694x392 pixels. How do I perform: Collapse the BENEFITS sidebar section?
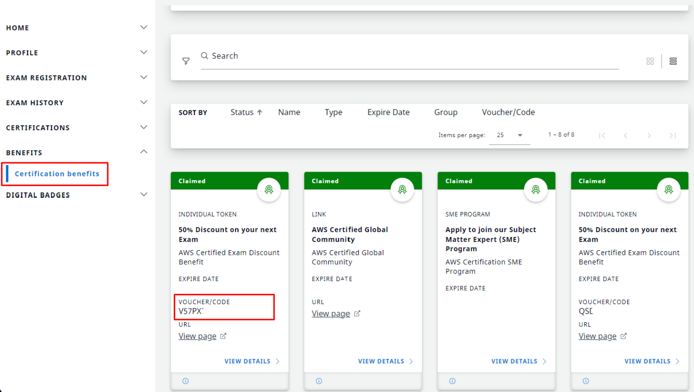click(144, 152)
